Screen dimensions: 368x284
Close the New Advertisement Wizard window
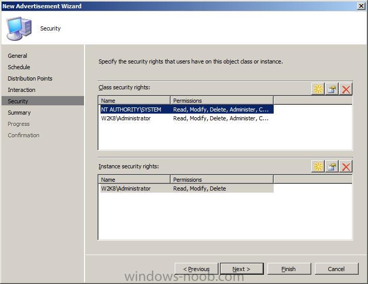pyautogui.click(x=361, y=6)
